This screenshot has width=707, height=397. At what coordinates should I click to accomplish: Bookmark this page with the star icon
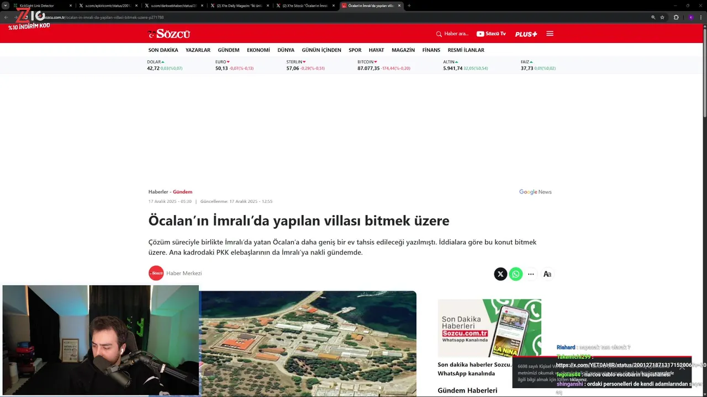(662, 17)
